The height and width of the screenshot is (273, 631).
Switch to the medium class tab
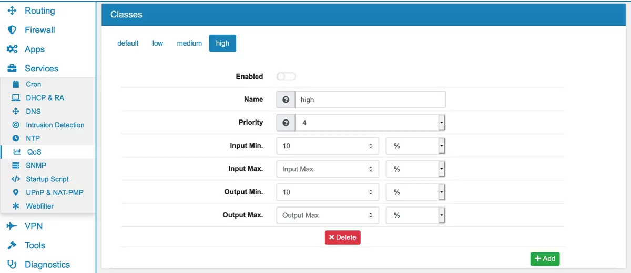coord(189,43)
